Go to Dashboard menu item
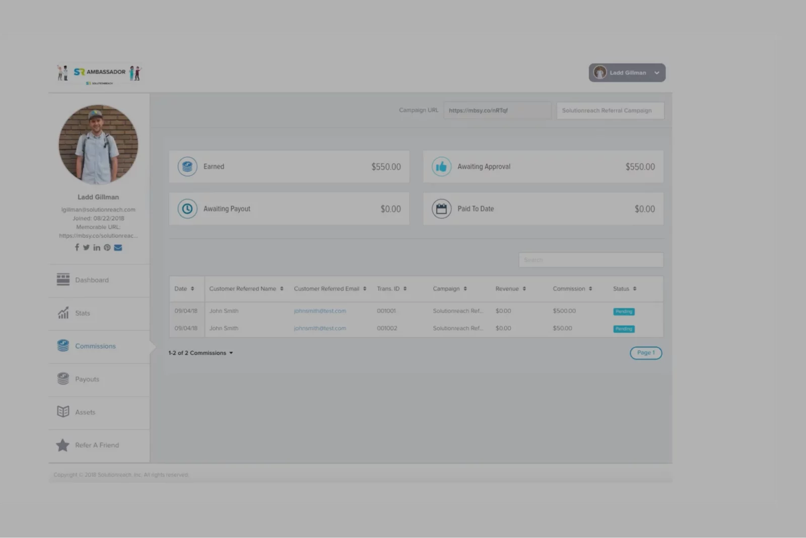This screenshot has height=538, width=806. point(99,280)
